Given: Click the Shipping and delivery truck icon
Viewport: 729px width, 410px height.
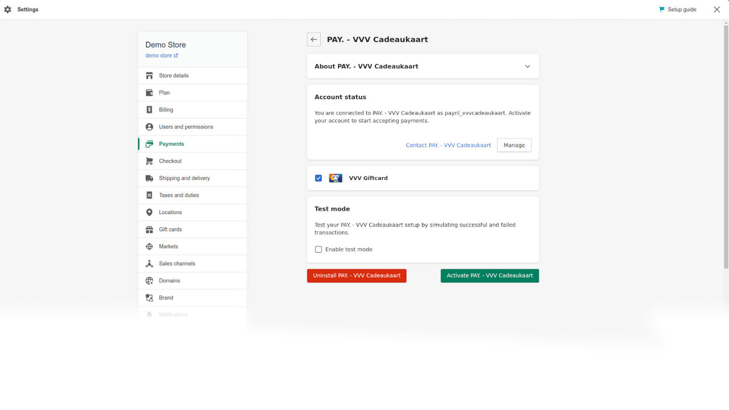Looking at the screenshot, I should 149,178.
